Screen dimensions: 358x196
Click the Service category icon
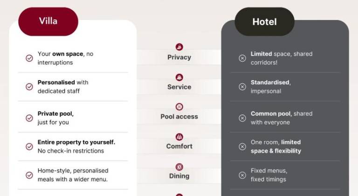179,77
